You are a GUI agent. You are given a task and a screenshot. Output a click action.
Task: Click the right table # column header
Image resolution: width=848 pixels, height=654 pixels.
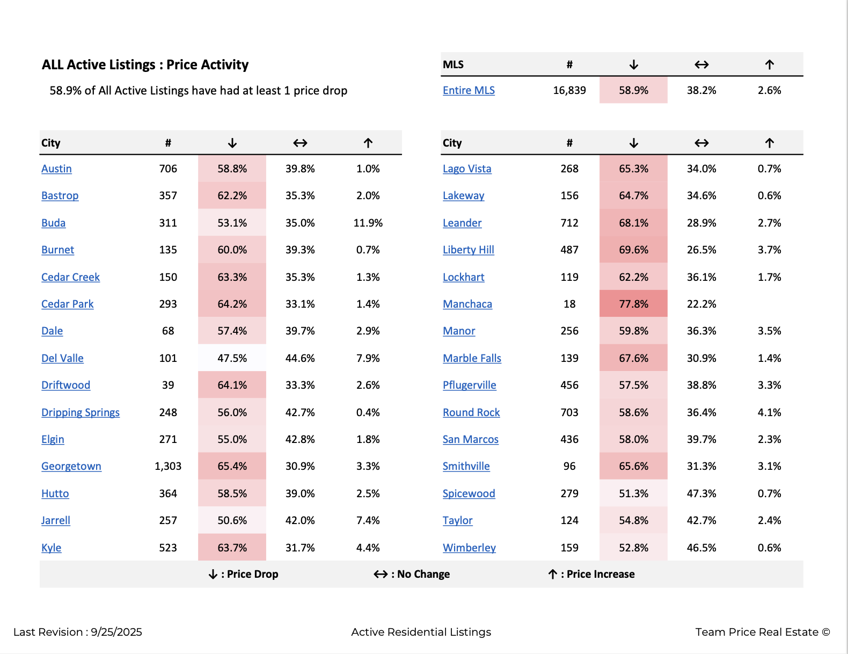569,143
